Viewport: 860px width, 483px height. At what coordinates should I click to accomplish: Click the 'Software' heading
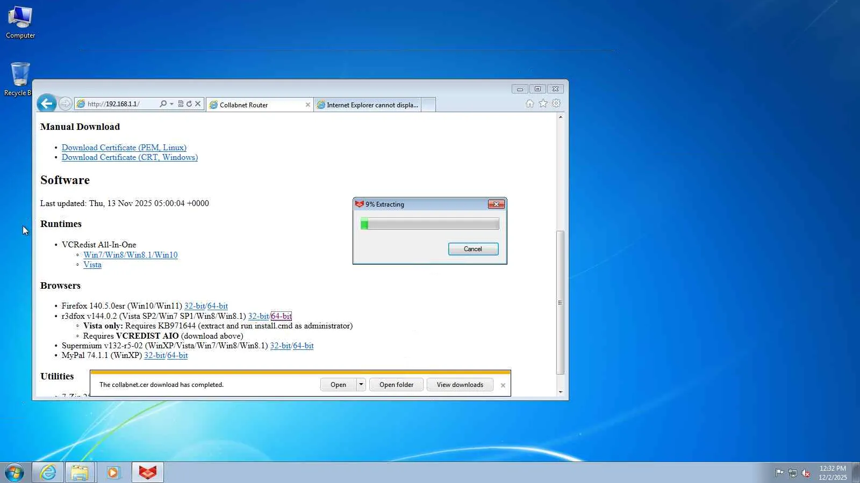tap(65, 180)
